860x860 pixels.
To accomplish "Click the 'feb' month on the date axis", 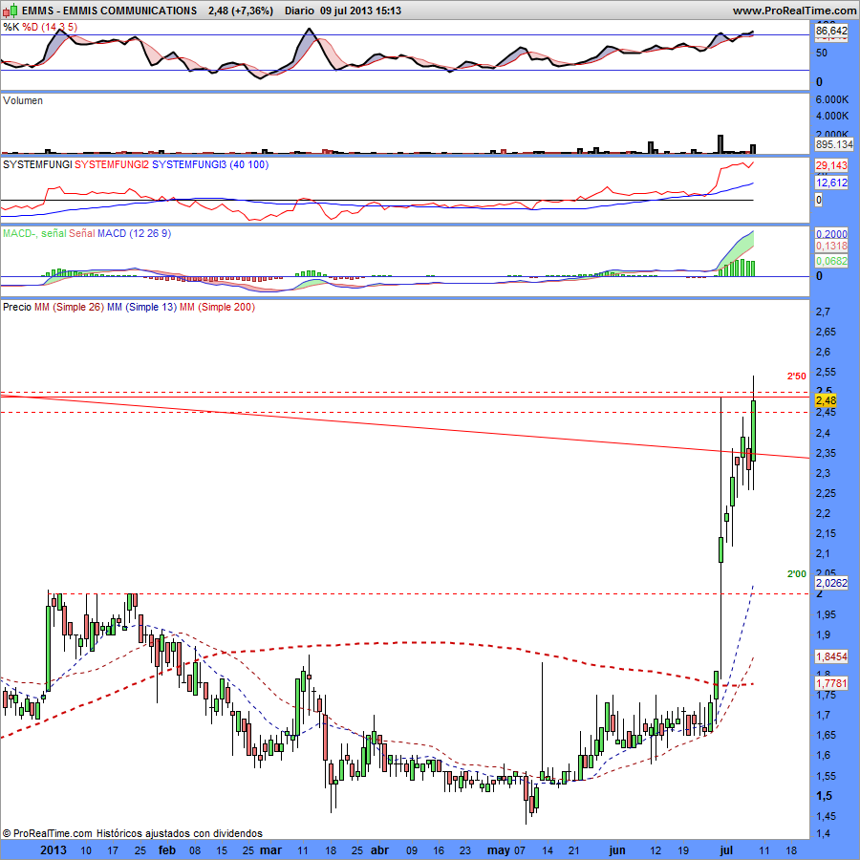I will pyautogui.click(x=166, y=850).
